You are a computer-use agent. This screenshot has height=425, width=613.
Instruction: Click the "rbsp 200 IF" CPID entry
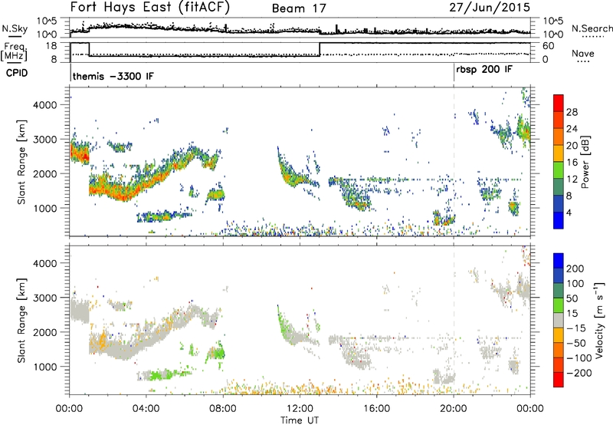pos(484,69)
